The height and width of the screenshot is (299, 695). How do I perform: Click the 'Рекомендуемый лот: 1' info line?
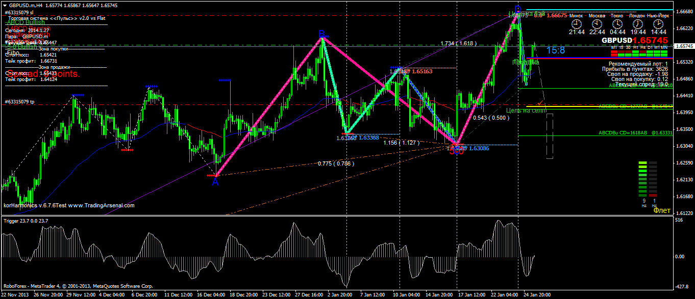pos(638,64)
